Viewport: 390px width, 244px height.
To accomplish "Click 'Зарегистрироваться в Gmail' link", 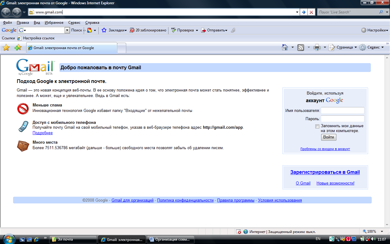I will [x=325, y=172].
